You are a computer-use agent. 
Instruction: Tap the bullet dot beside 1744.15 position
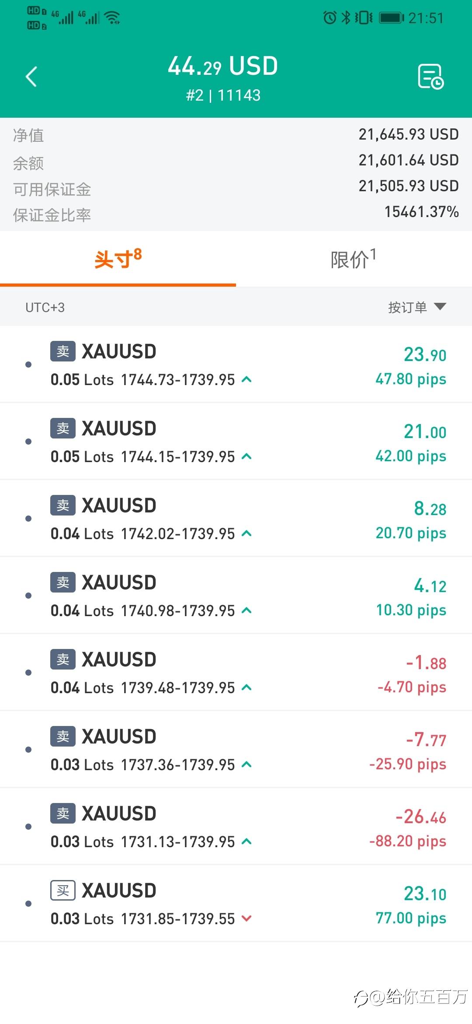point(28,442)
